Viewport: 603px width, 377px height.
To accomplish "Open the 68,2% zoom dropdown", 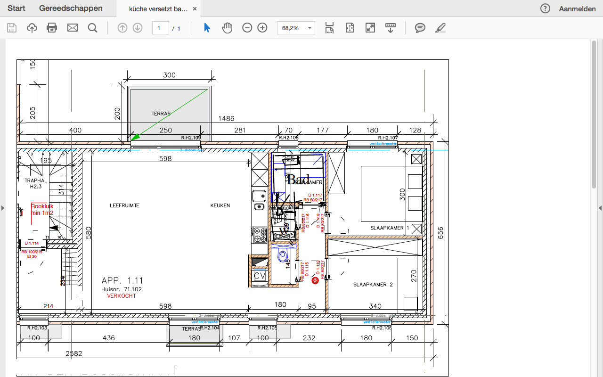I will click(310, 28).
